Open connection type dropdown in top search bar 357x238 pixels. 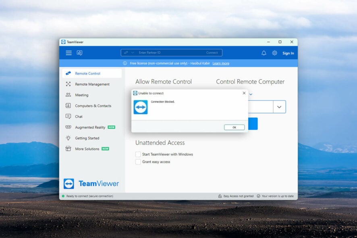[133, 53]
